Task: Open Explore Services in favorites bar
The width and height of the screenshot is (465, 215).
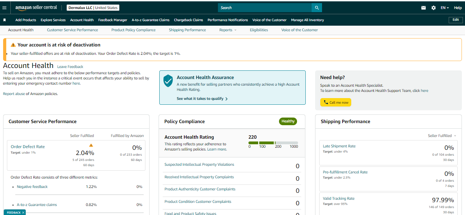Action: point(53,20)
